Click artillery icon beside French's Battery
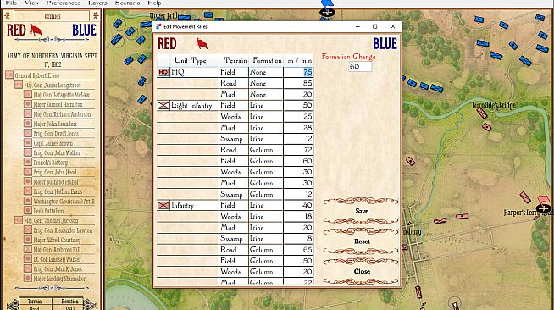 [28, 163]
